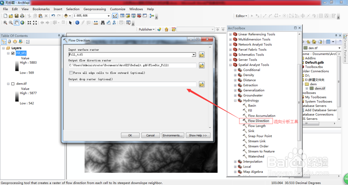Open the Python window icon
The image size is (348, 185).
(x=145, y=16)
